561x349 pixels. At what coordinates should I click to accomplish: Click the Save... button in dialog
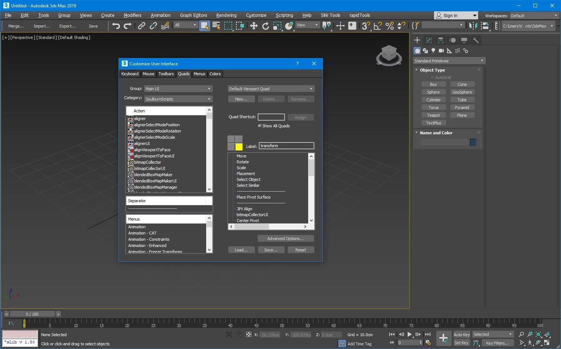point(271,250)
